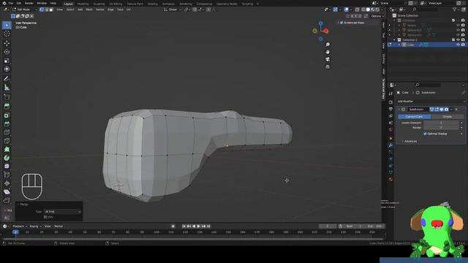Select the Transform tool
Image resolution: width=468 pixels, height=263 pixels.
(x=7, y=69)
